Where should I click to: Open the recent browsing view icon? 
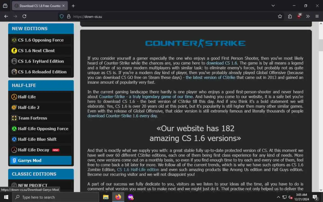(5, 6)
